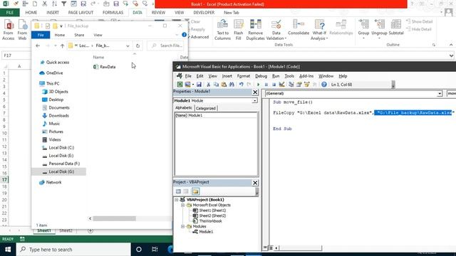The image size is (456, 256).
Task: Open address bar history dropdown in File Explorer
Action: (x=128, y=46)
